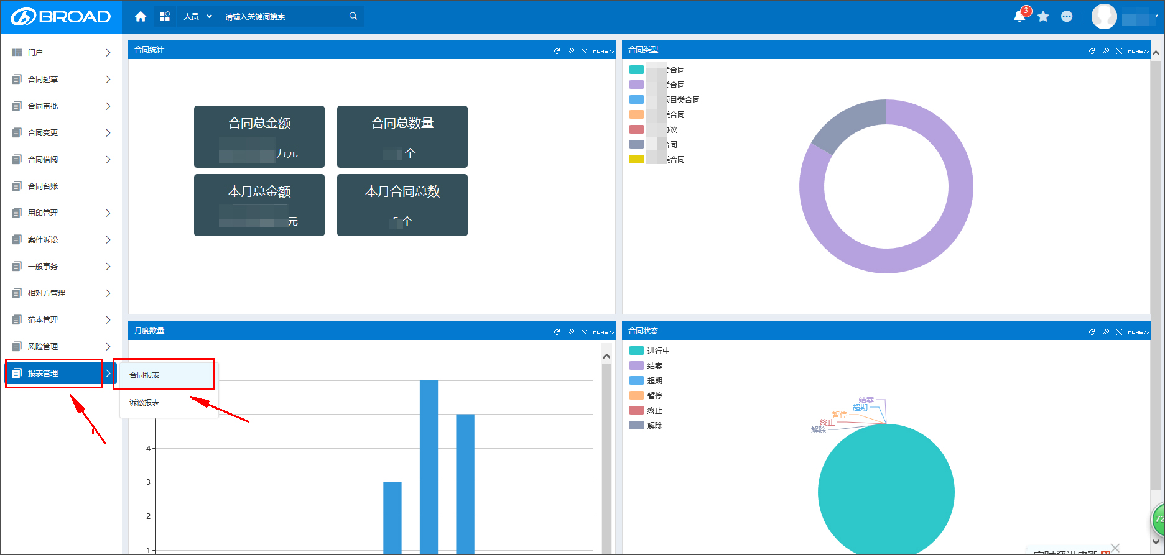Click the 风险管理 sidebar icon

(x=17, y=347)
